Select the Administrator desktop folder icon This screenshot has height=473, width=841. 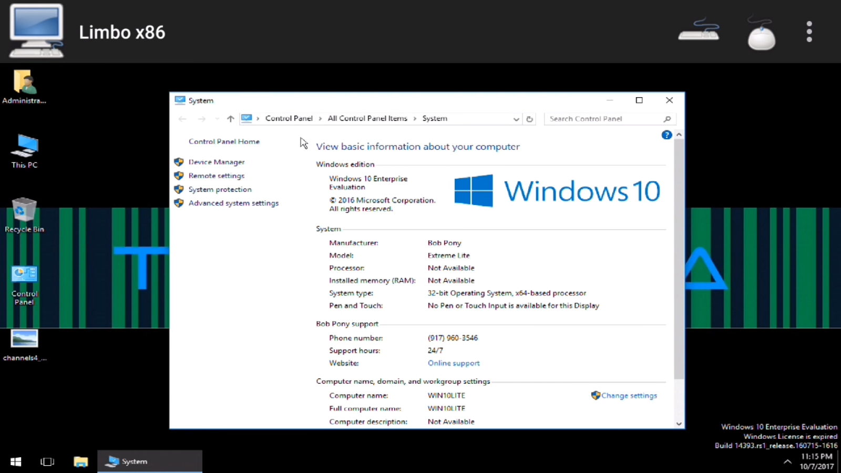click(x=24, y=87)
